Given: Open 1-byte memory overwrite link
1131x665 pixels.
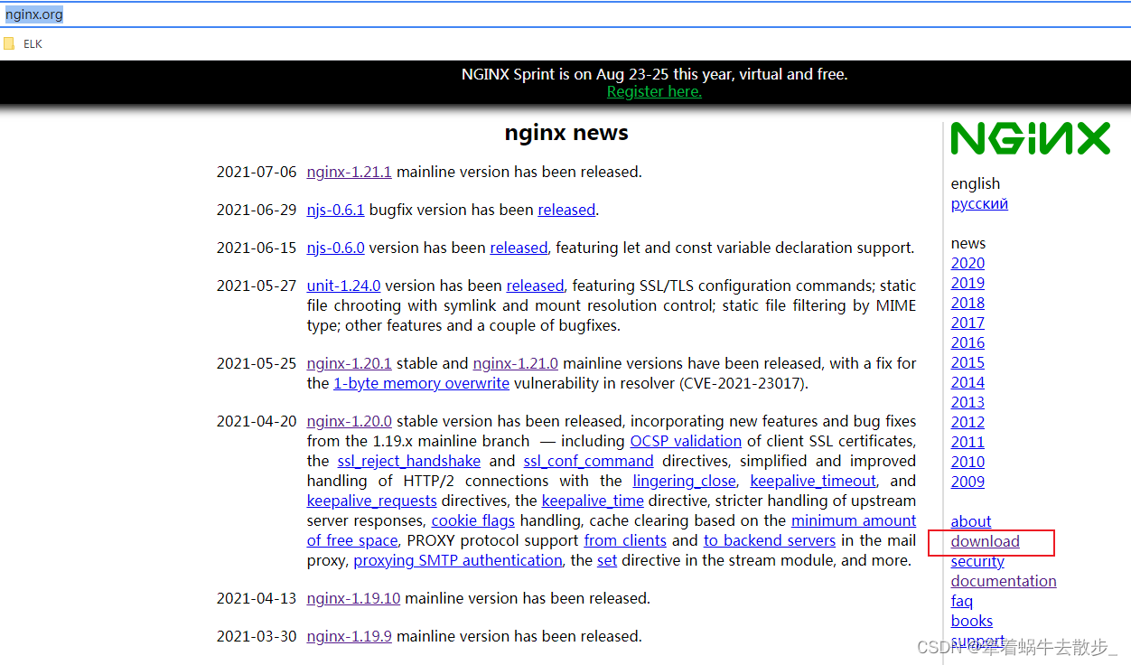Looking at the screenshot, I should click(422, 383).
